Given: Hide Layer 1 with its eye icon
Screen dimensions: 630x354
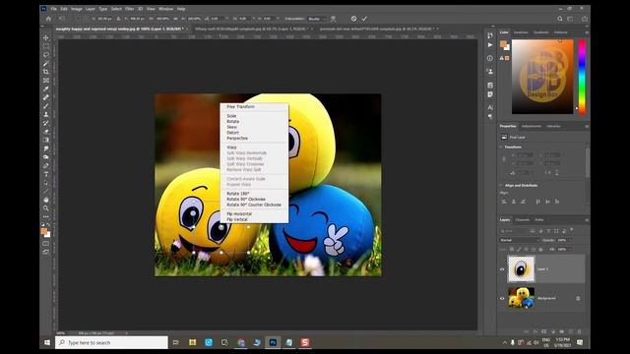Looking at the screenshot, I should (x=502, y=269).
